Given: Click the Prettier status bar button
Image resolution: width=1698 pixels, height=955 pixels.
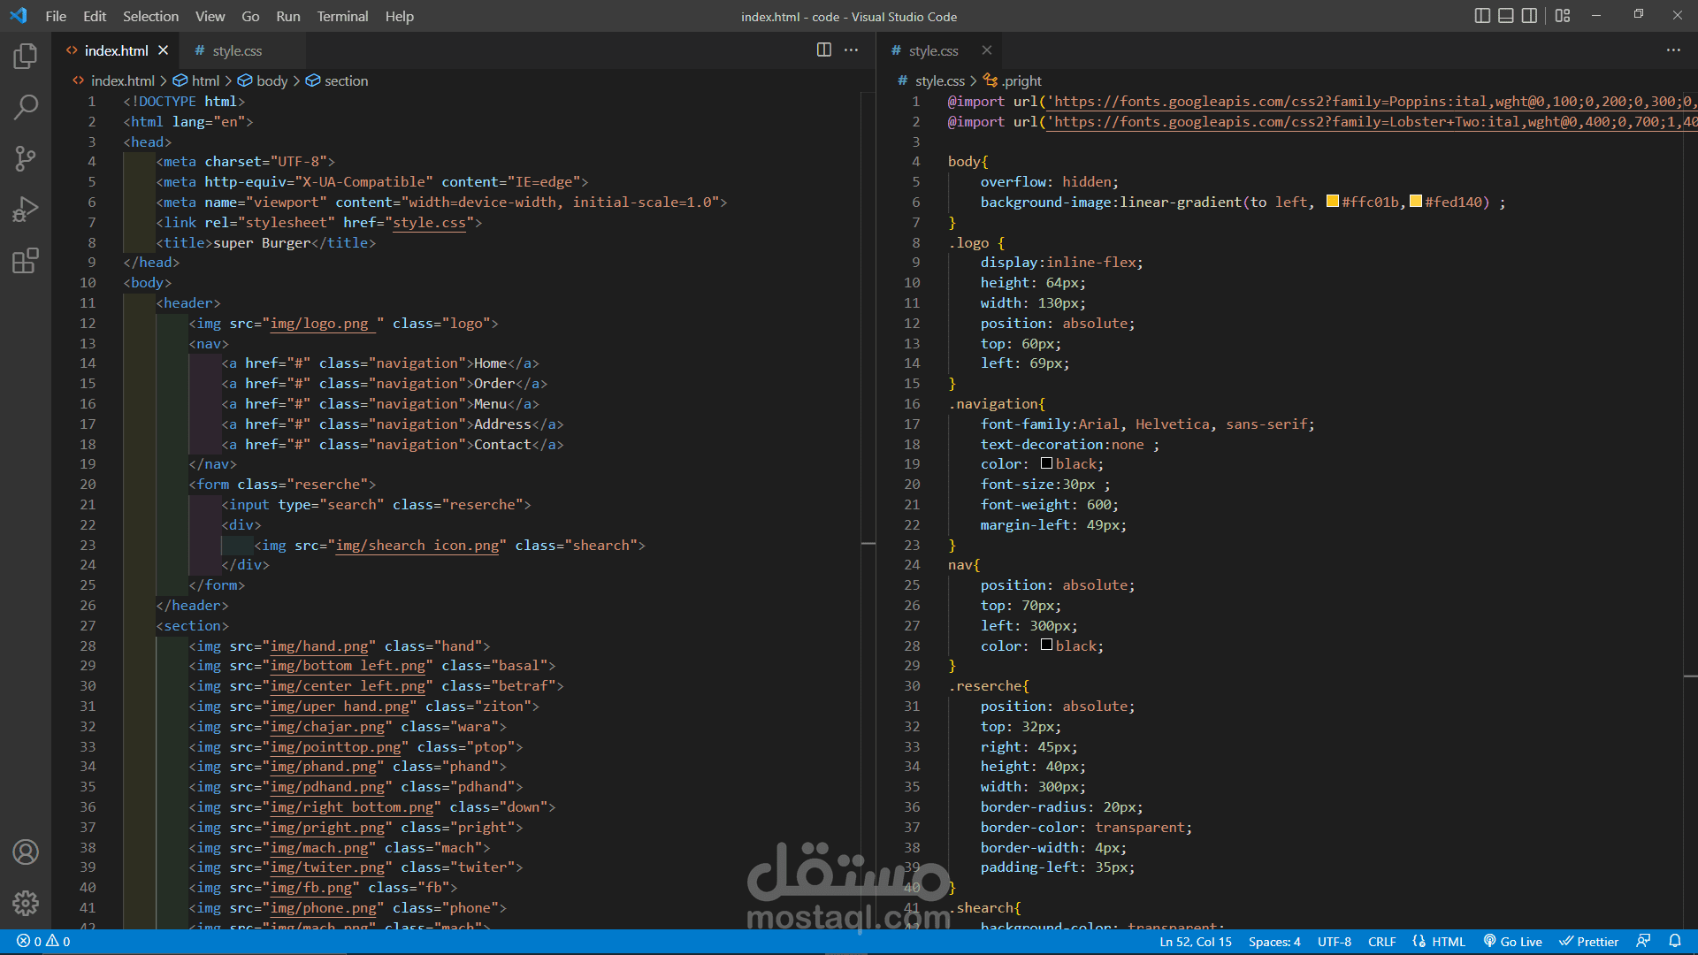Looking at the screenshot, I should (1588, 942).
